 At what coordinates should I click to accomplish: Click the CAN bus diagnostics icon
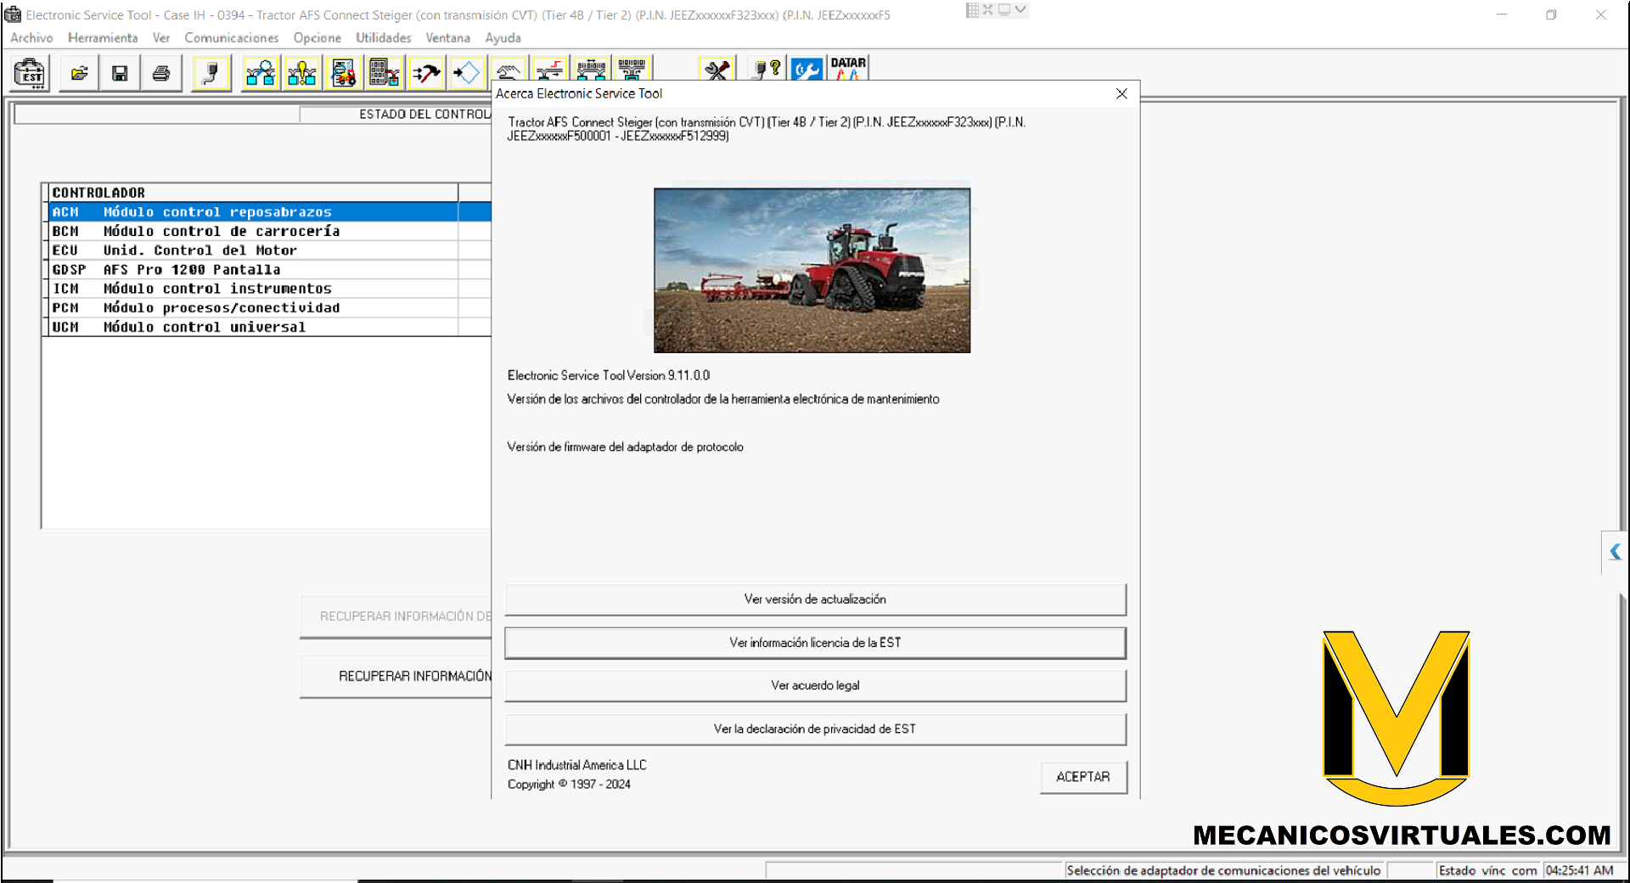coord(591,69)
